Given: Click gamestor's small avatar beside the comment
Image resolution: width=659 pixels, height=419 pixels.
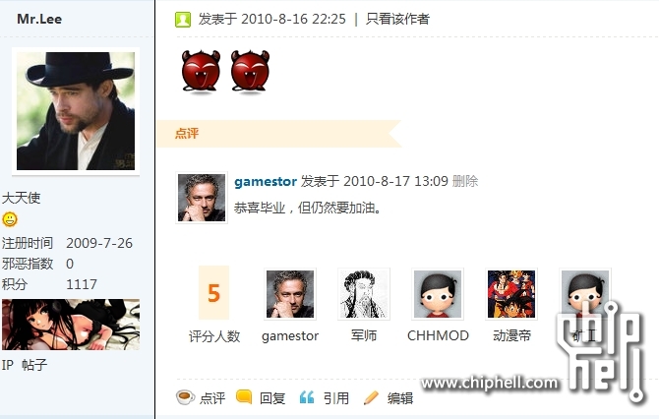Looking at the screenshot, I should pos(202,198).
